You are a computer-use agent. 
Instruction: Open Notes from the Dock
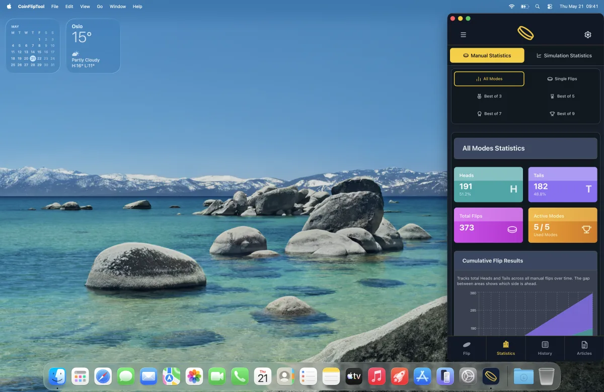[331, 376]
